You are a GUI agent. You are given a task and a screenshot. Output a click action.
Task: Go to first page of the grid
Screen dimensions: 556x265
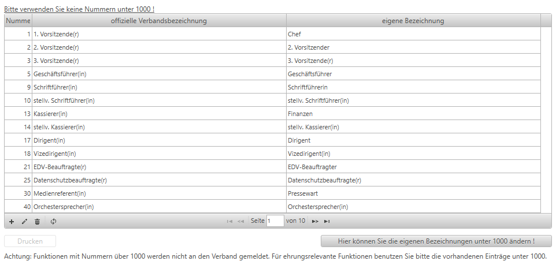point(229,222)
